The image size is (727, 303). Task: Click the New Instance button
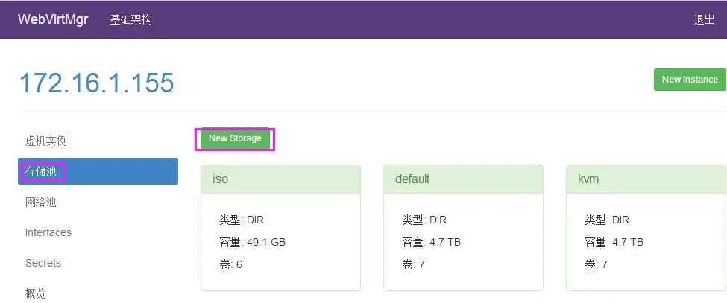690,80
